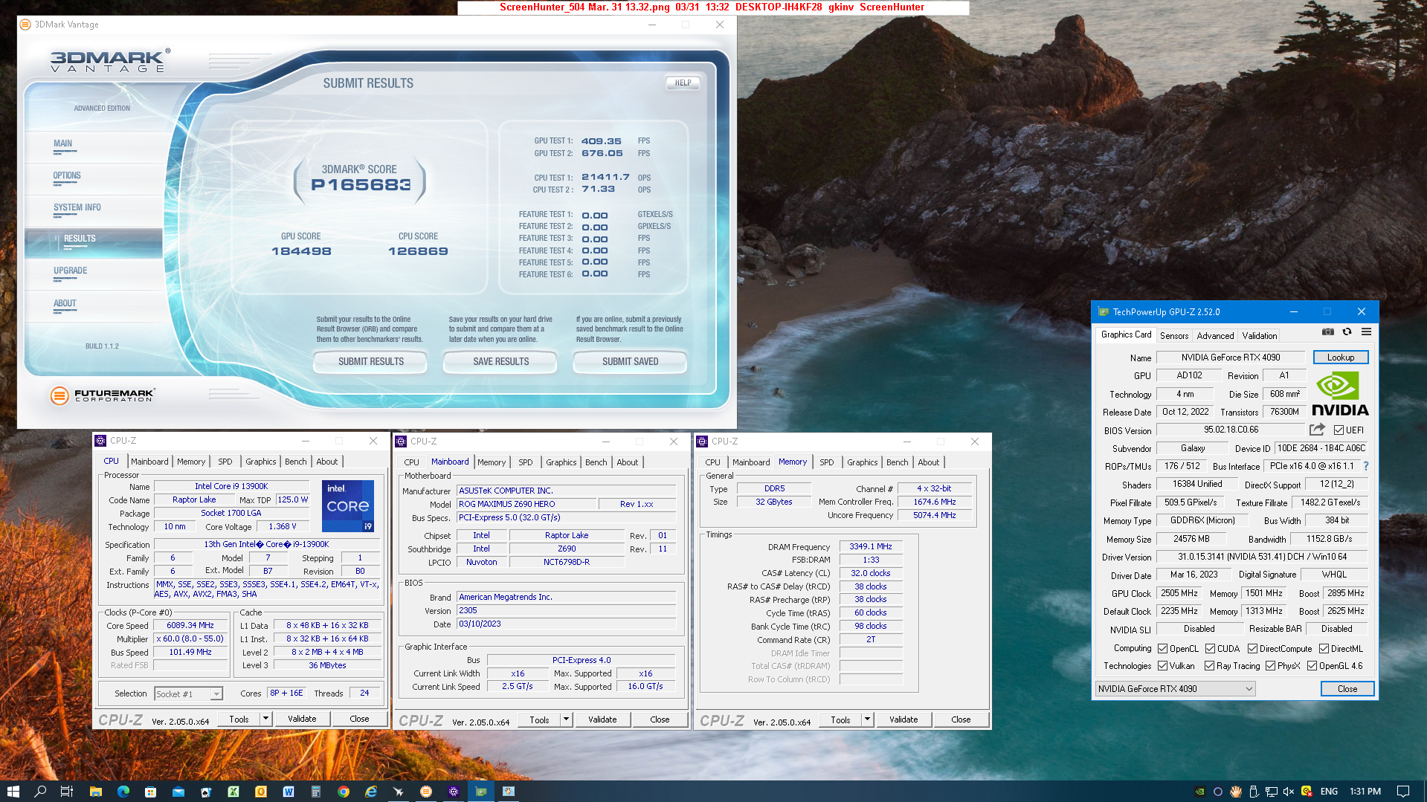Open Solitaire from the taskbar
Viewport: 1427px width, 802px height.
pos(206,792)
